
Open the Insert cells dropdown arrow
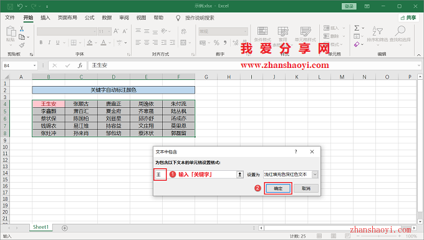pos(344,28)
